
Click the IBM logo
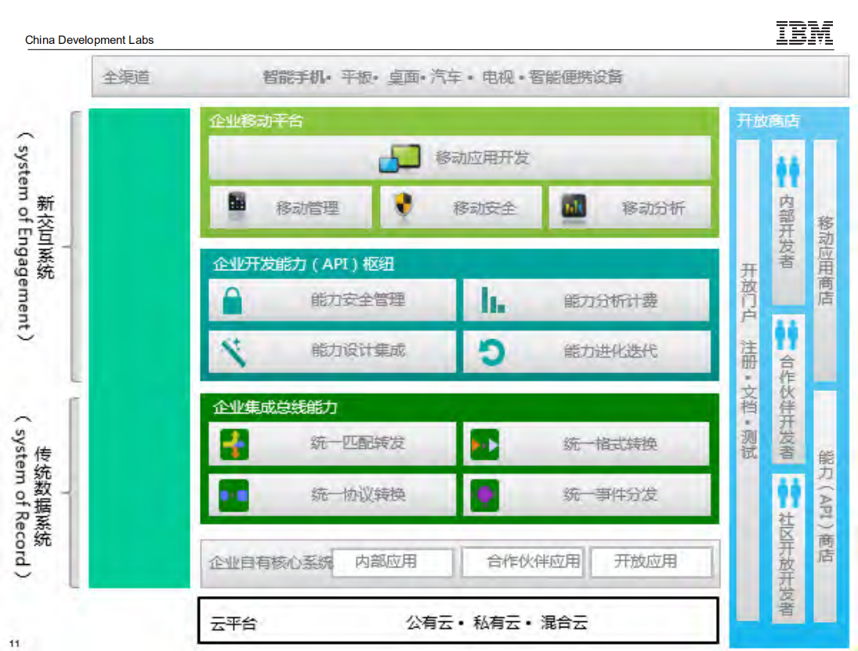click(x=804, y=34)
